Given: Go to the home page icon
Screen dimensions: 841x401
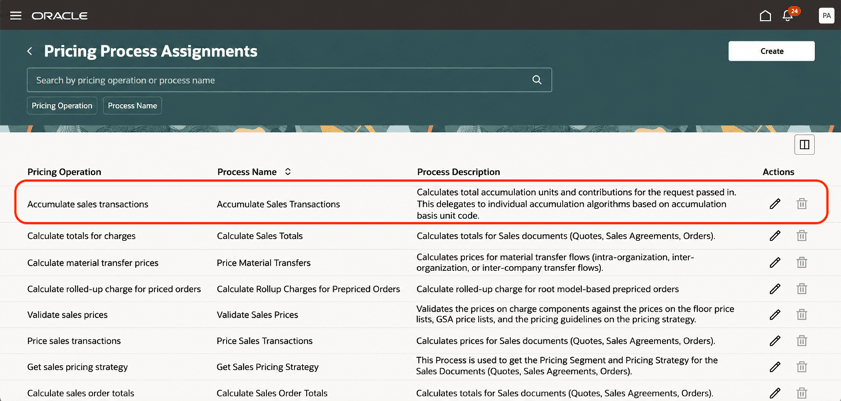Looking at the screenshot, I should tap(765, 15).
